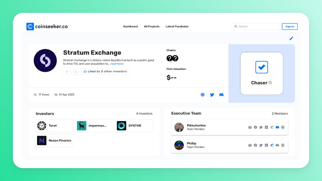Open Tarot investor card
This screenshot has height=181, width=322.
click(x=54, y=126)
